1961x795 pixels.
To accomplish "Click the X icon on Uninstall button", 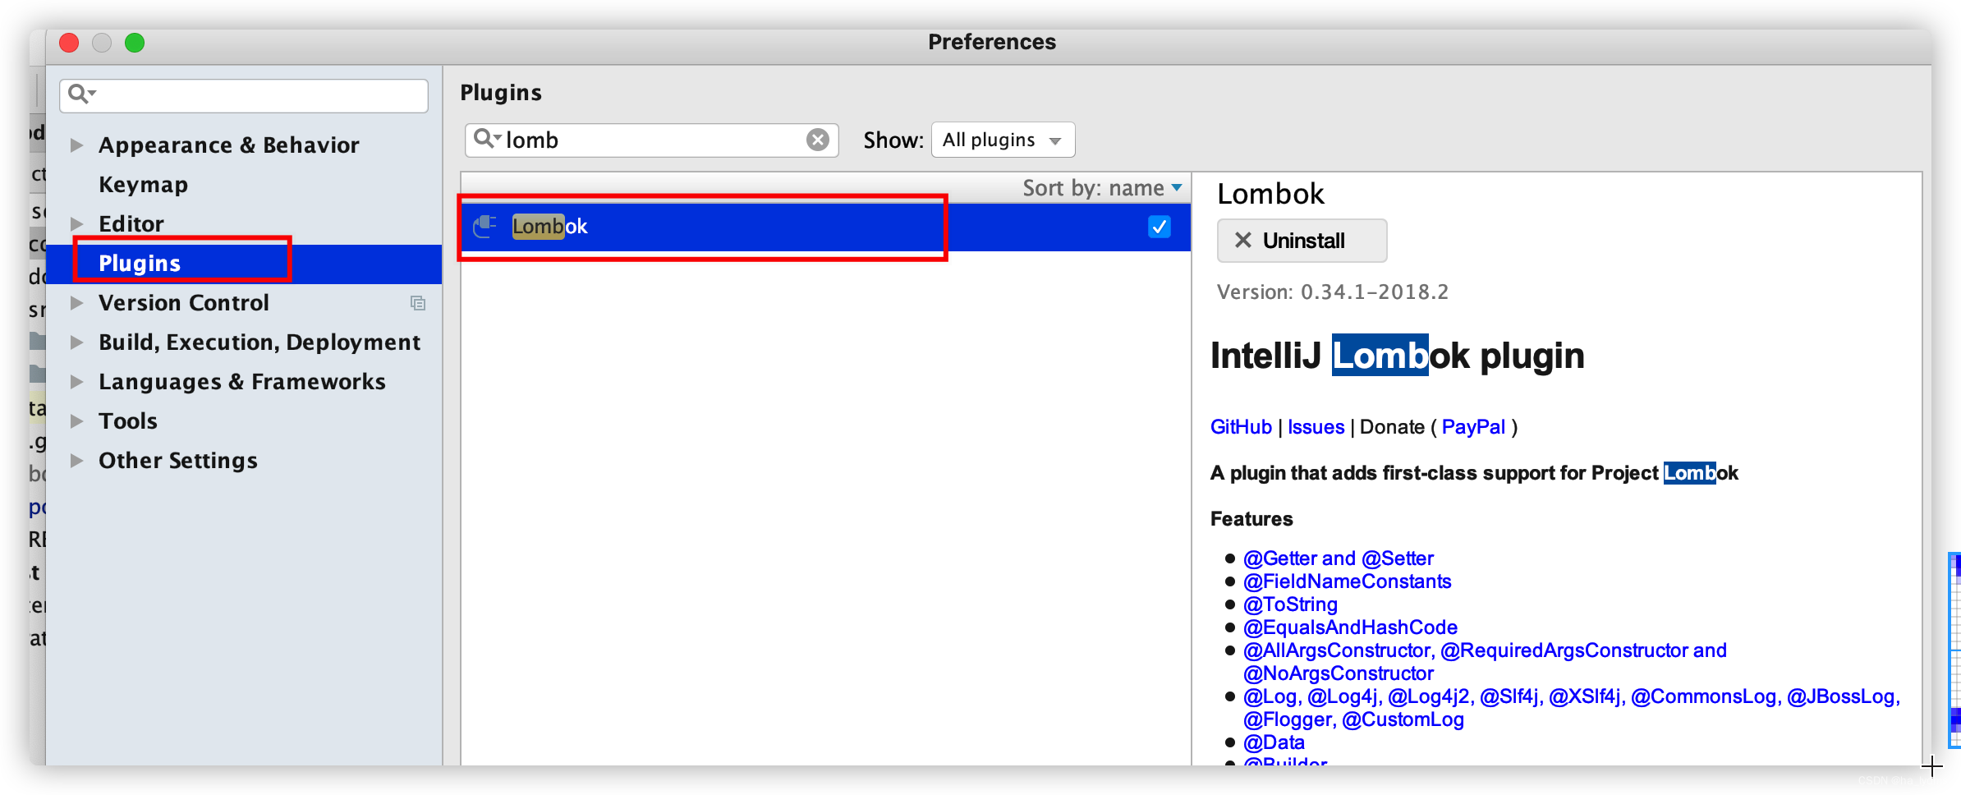I will coord(1242,240).
